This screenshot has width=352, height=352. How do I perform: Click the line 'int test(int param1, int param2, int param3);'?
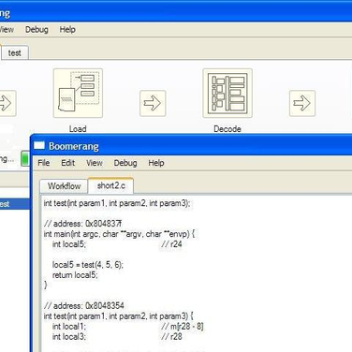click(x=117, y=203)
